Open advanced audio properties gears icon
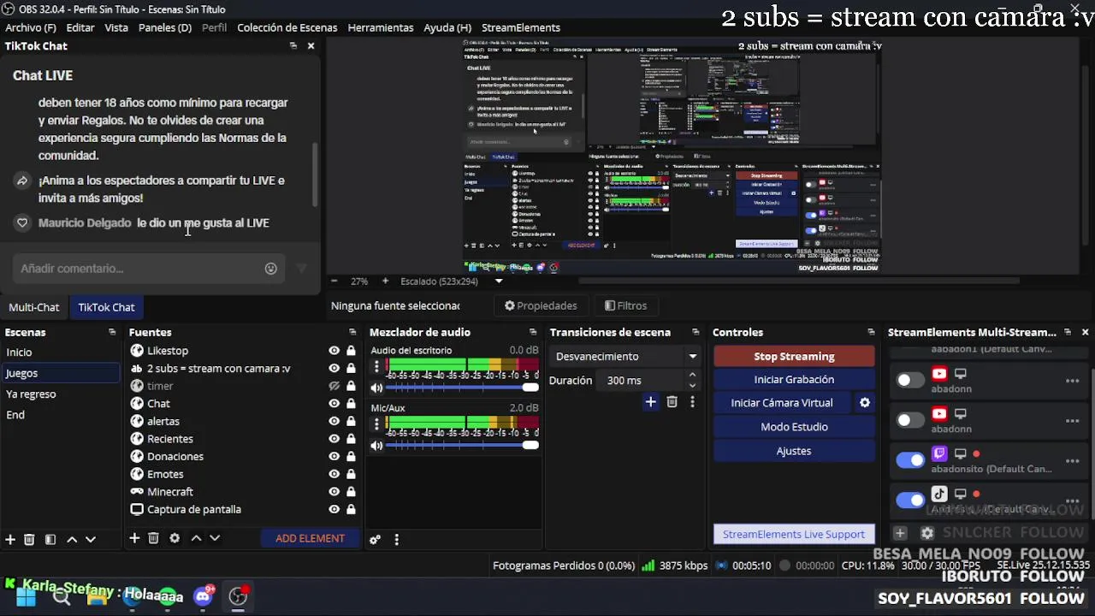The height and width of the screenshot is (616, 1095). tap(375, 540)
